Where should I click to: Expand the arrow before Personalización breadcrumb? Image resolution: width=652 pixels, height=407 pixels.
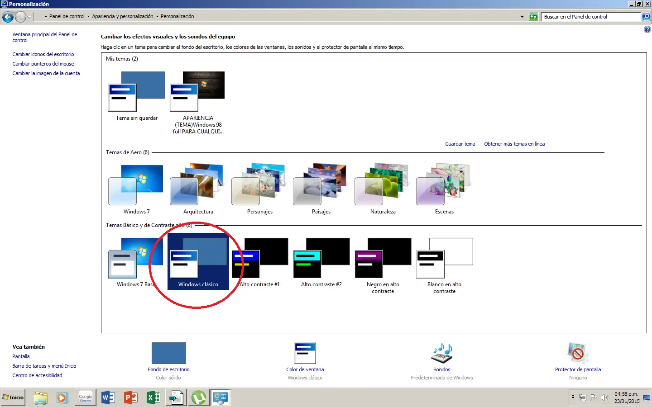tap(157, 17)
